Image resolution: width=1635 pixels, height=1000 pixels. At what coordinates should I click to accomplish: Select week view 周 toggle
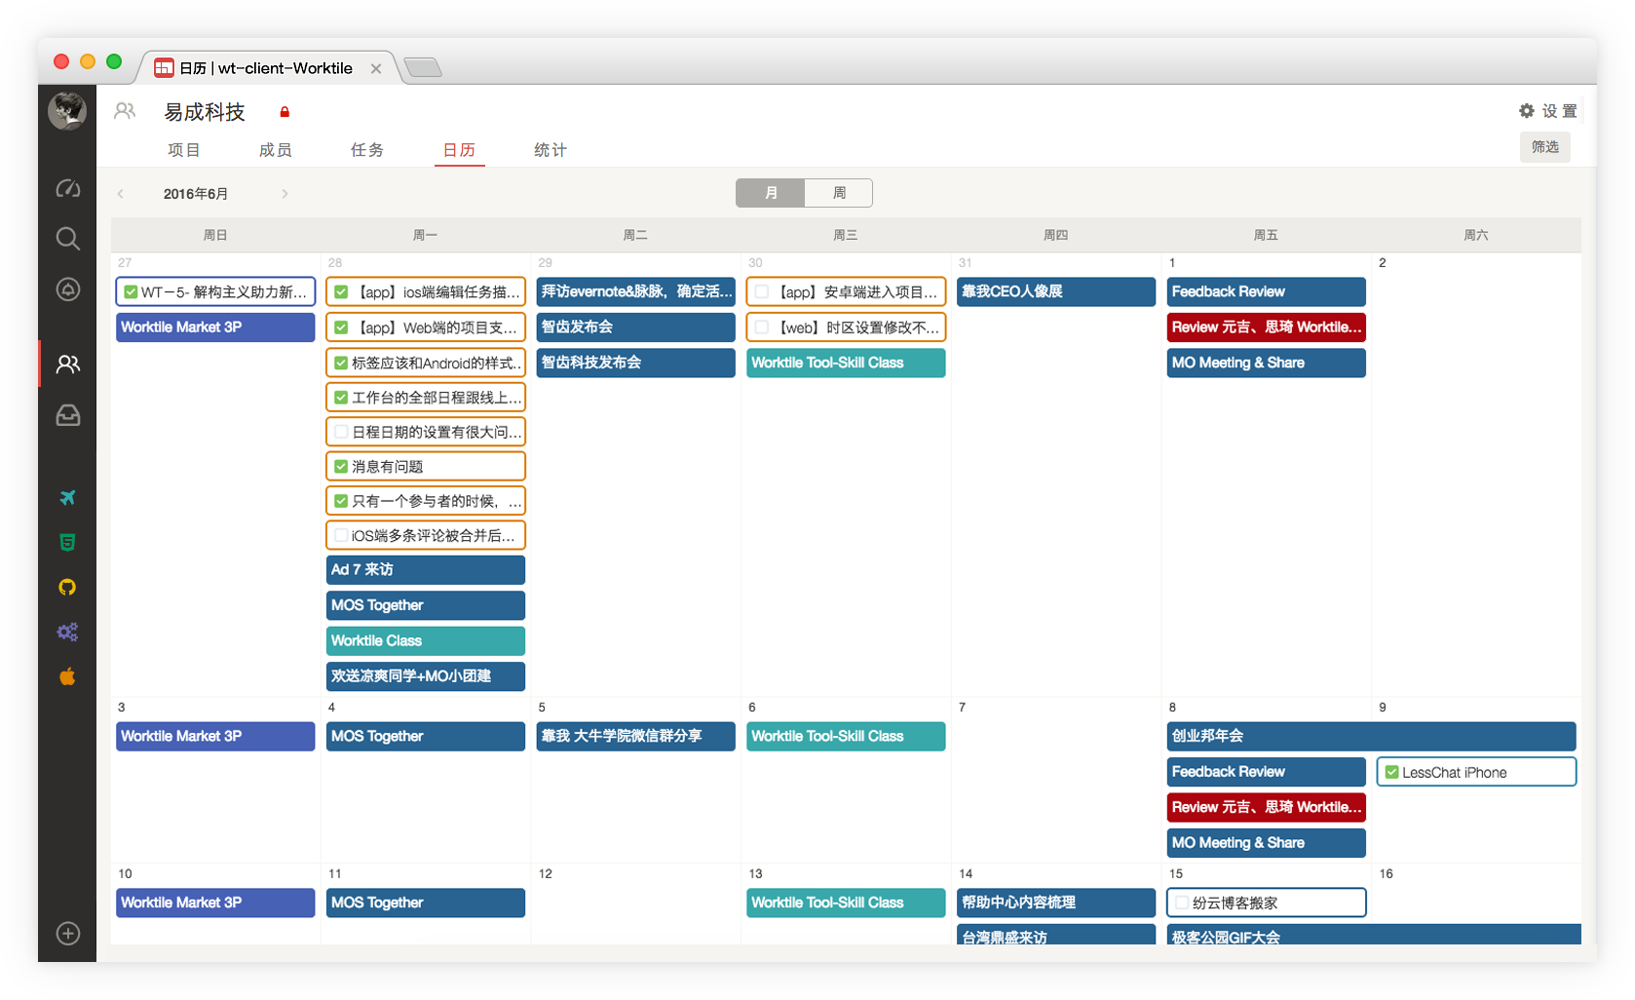839,193
